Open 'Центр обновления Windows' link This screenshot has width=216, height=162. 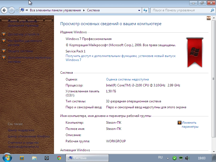tap(29, 136)
